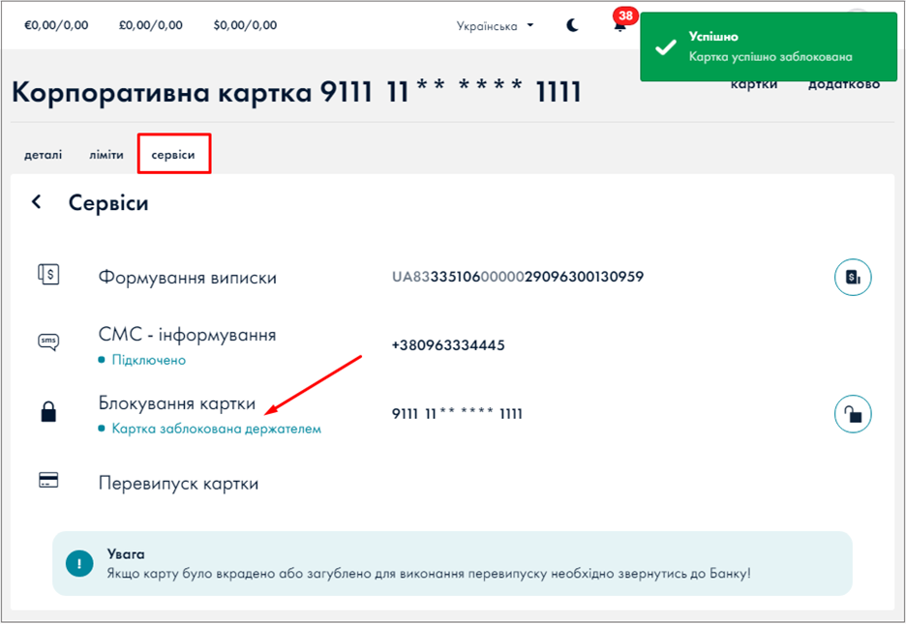
Task: Click the back arrow beside Сервіси heading
Action: coord(37,202)
